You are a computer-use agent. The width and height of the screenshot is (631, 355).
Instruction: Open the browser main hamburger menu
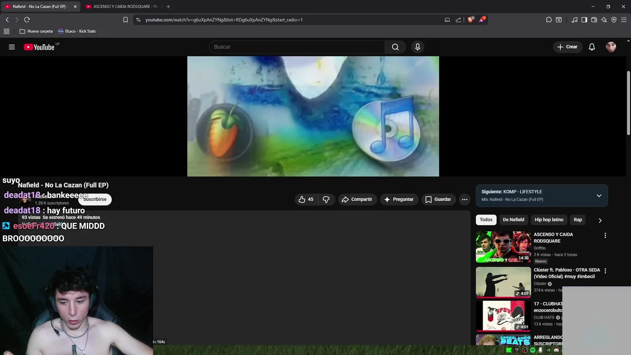coord(624,20)
